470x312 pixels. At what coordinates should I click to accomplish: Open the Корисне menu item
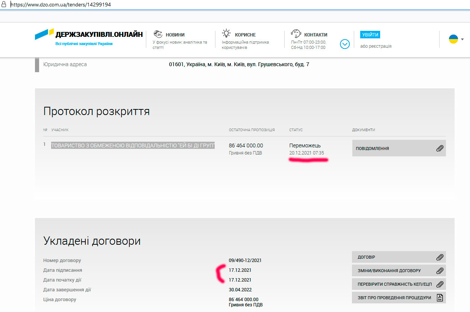245,35
